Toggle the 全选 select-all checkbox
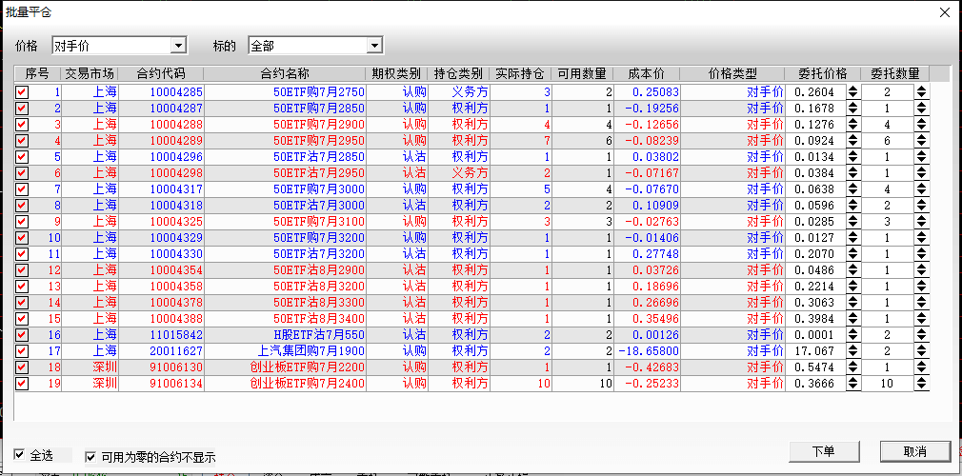This screenshot has width=962, height=476. (x=21, y=456)
